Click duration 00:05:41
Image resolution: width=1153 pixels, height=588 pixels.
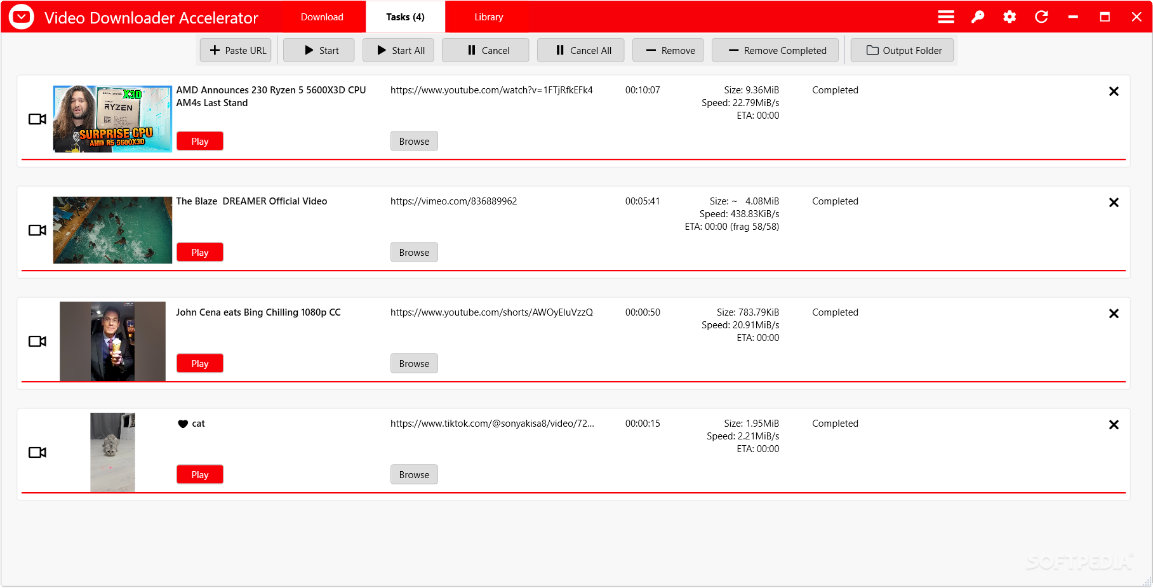643,201
